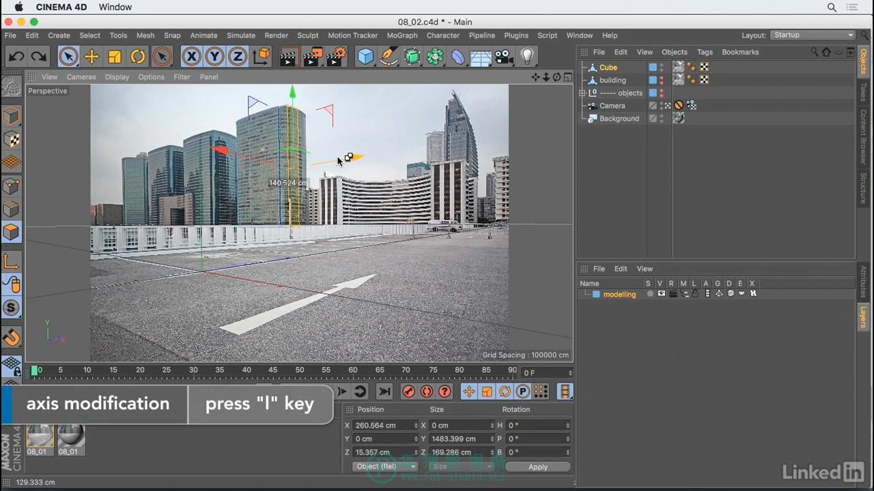This screenshot has height=491, width=874.
Task: Open the Edit Render Settings icon
Action: pos(335,57)
